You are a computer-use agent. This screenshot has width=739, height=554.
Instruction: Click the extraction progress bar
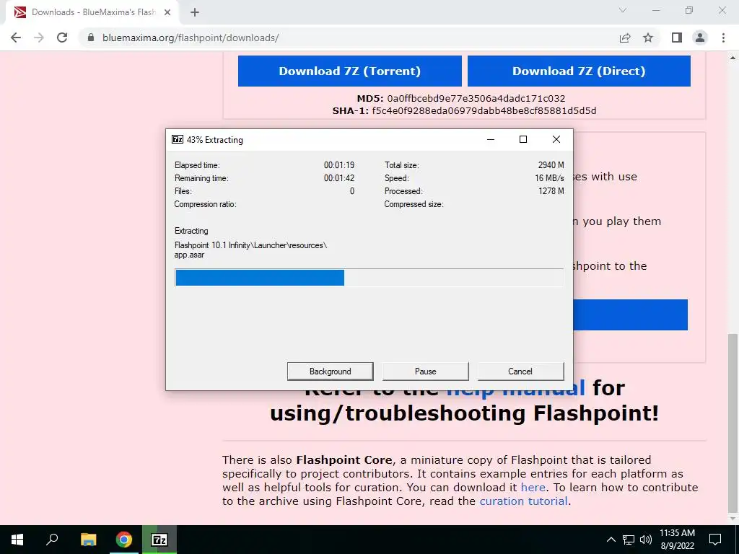coord(369,278)
